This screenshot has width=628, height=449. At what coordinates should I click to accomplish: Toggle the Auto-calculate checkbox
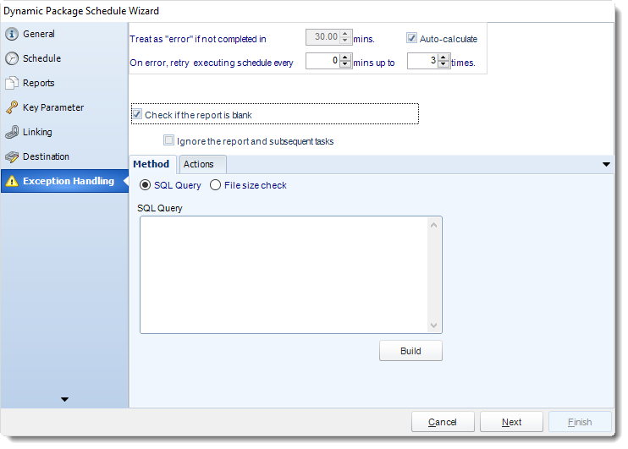click(x=411, y=38)
